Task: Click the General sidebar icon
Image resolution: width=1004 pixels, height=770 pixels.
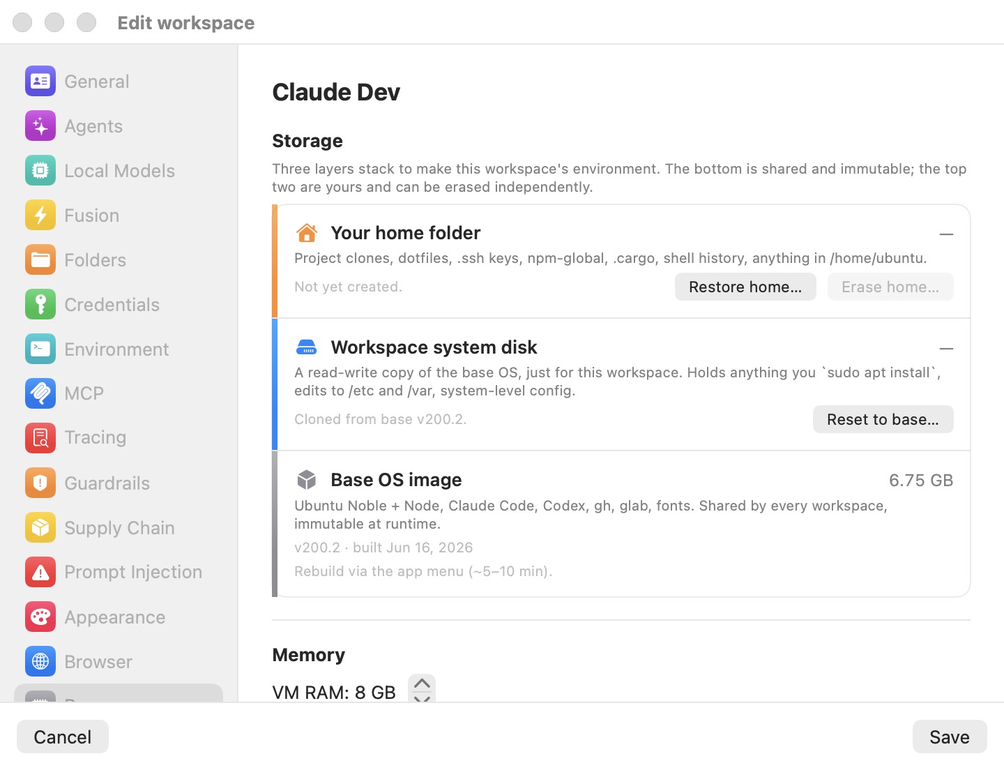Action: click(40, 81)
